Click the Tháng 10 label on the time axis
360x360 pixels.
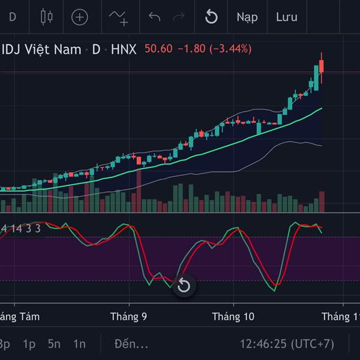(233, 317)
